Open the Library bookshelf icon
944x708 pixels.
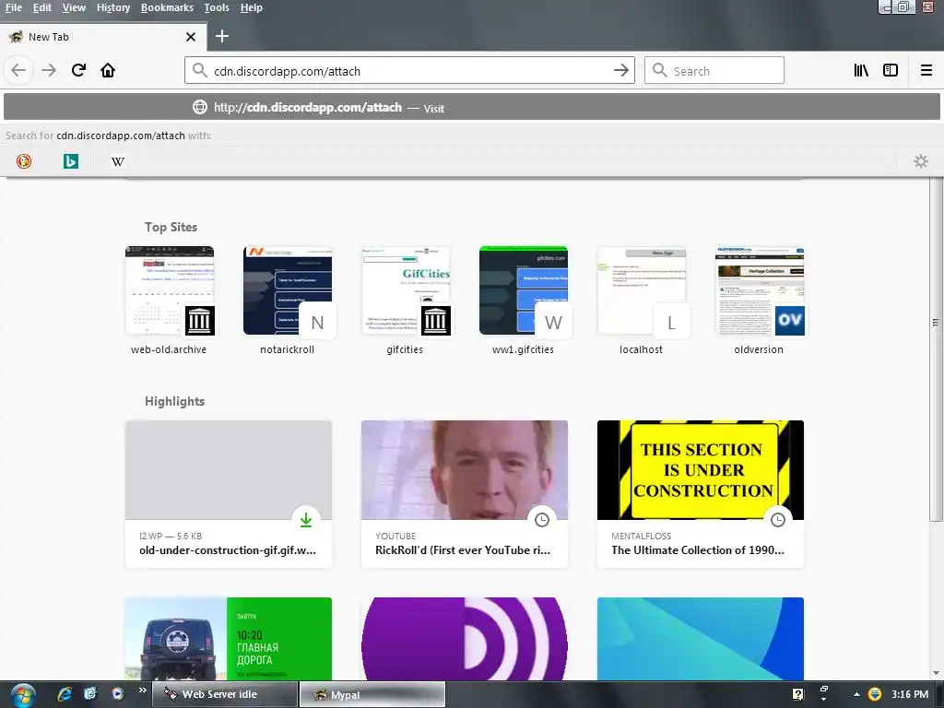pos(861,70)
